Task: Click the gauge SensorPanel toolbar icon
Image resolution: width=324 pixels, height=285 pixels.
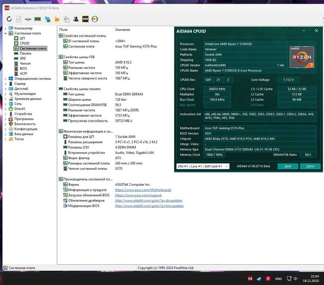Action: click(95, 19)
